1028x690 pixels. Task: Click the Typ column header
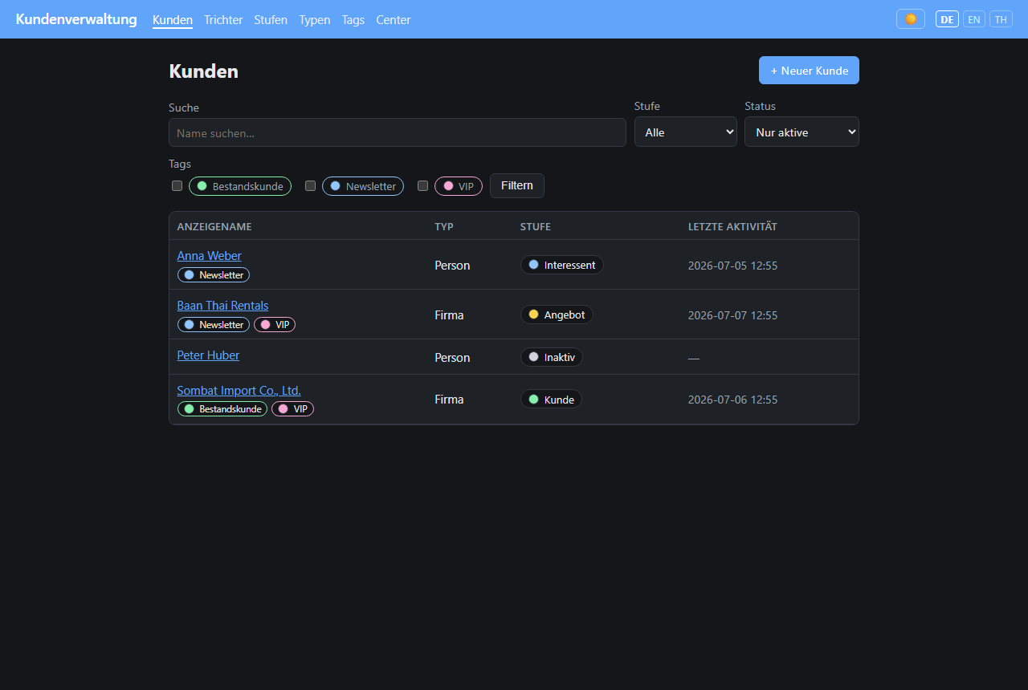pyautogui.click(x=444, y=227)
